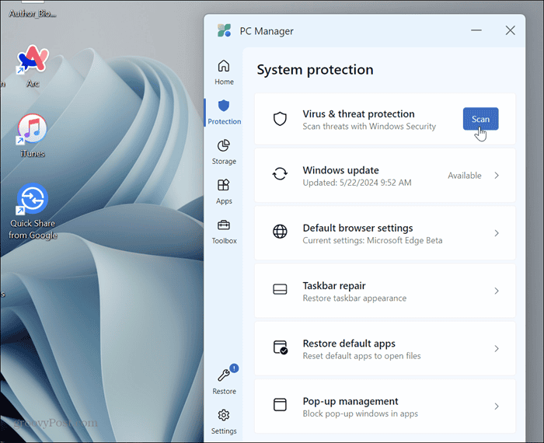The width and height of the screenshot is (544, 443).
Task: Click the Restore default apps icon
Action: pyautogui.click(x=280, y=347)
